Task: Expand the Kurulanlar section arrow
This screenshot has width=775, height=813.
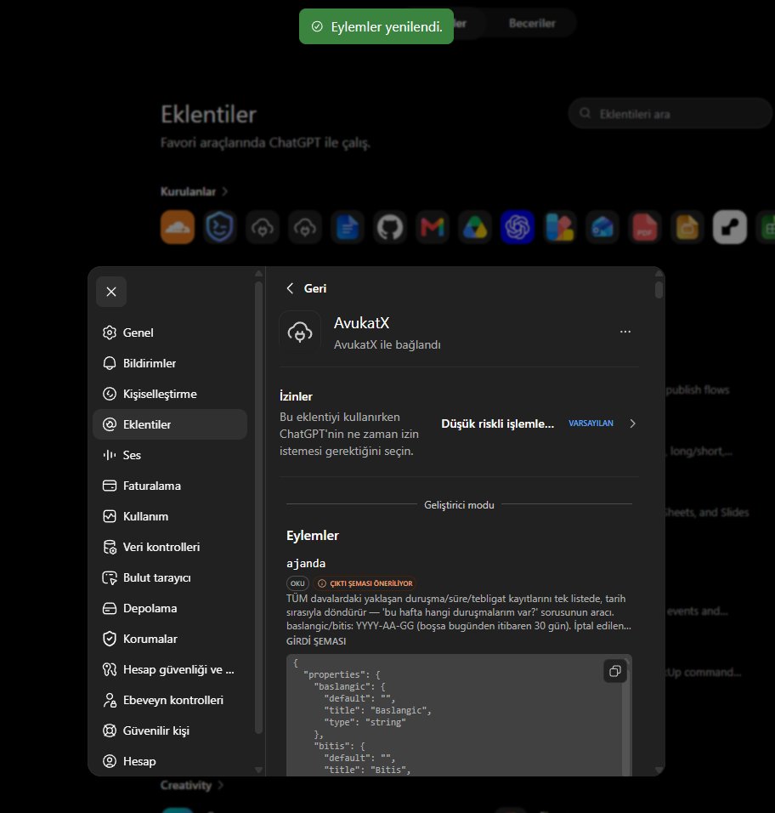Action: (225, 192)
